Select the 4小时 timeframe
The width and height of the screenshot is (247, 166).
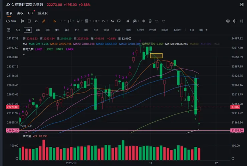coord(177,30)
